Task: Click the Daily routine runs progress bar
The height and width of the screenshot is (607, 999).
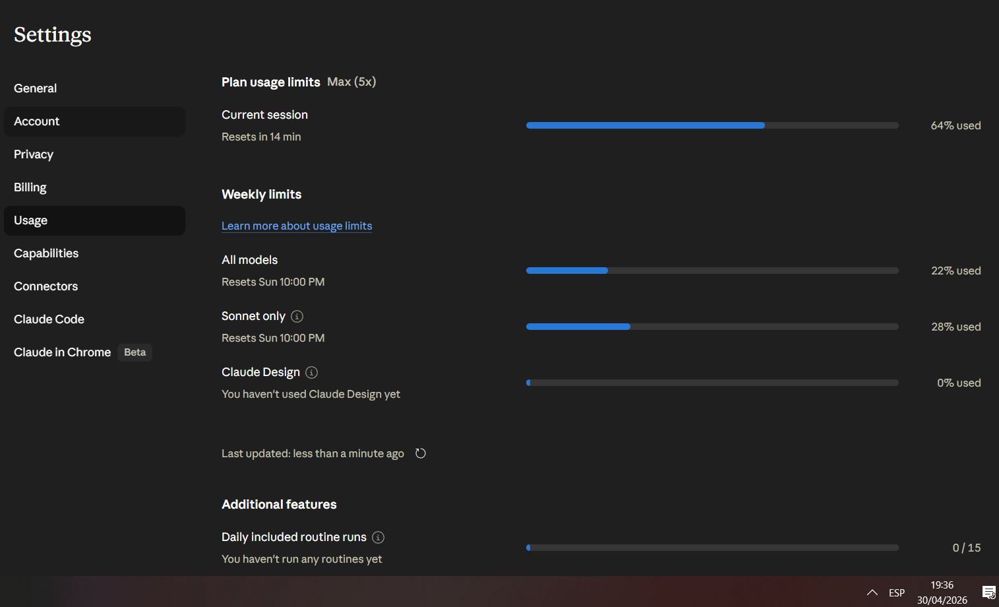Action: [712, 548]
